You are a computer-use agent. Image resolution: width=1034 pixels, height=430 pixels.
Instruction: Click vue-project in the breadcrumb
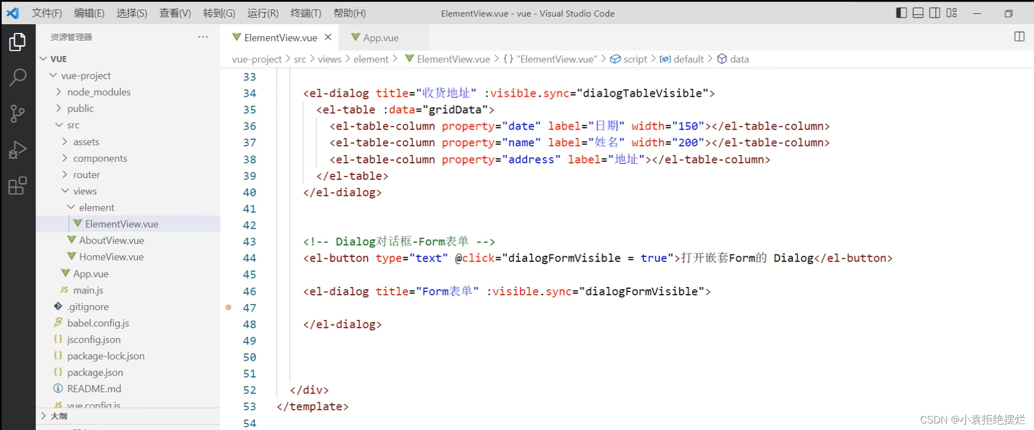pyautogui.click(x=257, y=59)
